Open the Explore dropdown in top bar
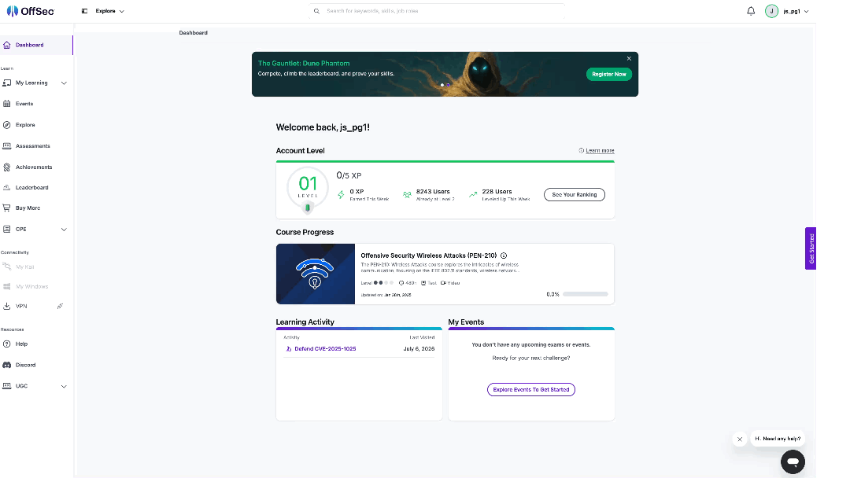Image resolution: width=850 pixels, height=478 pixels. coord(109,11)
